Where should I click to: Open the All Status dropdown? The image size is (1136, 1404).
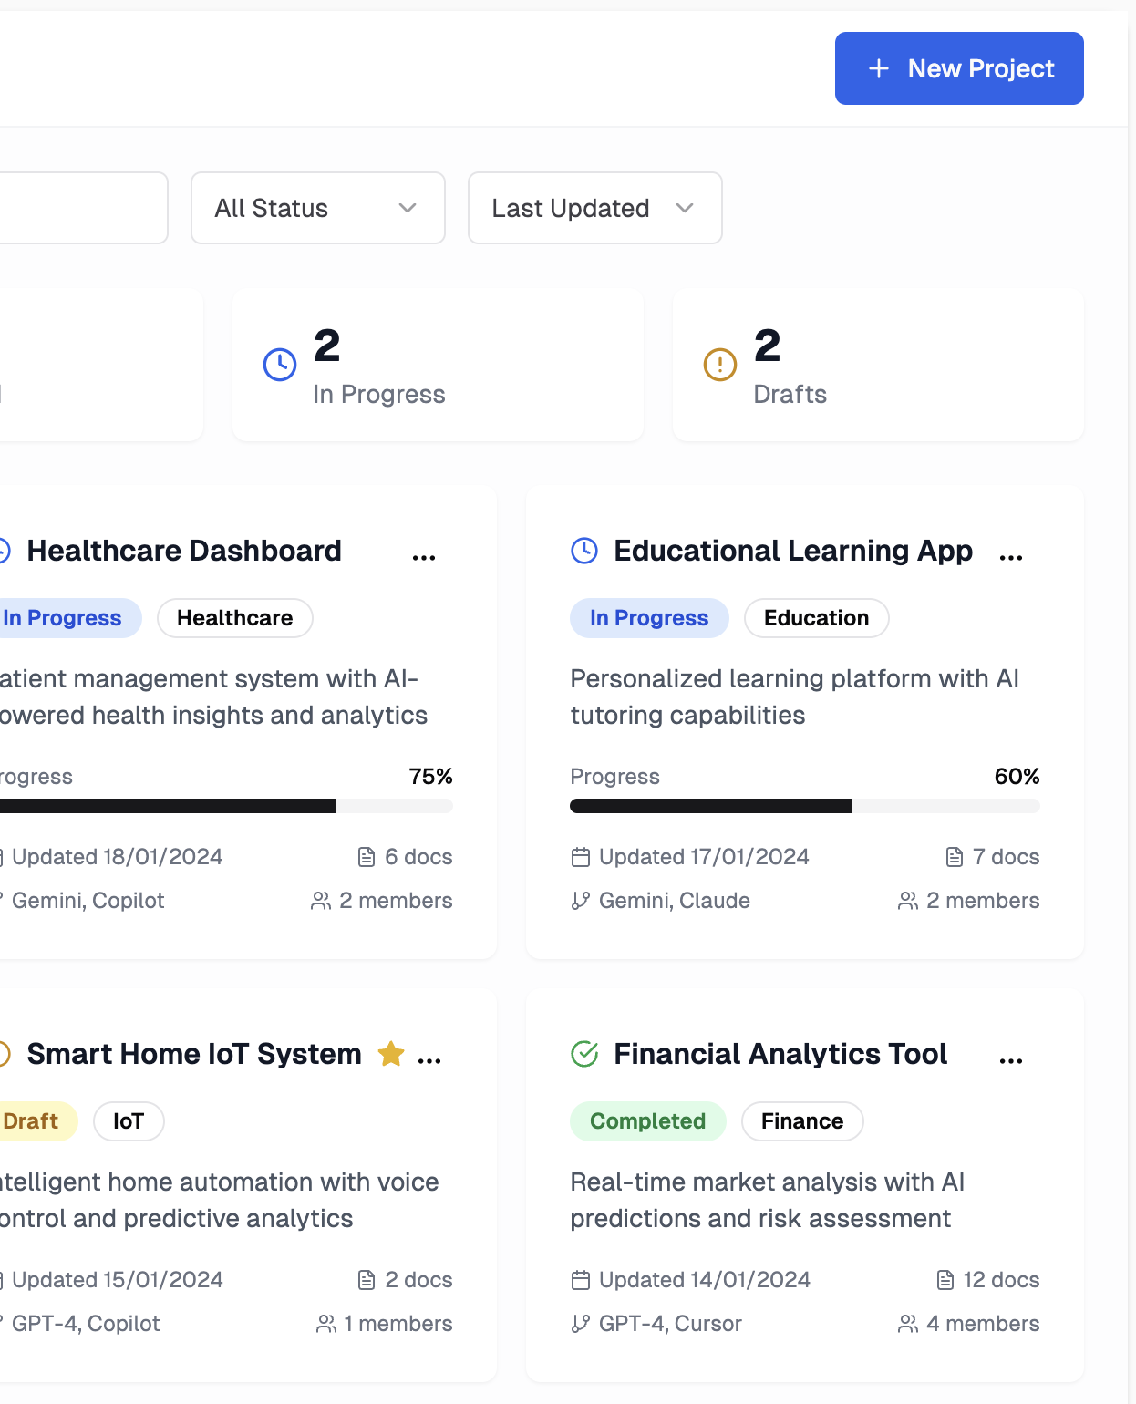318,208
